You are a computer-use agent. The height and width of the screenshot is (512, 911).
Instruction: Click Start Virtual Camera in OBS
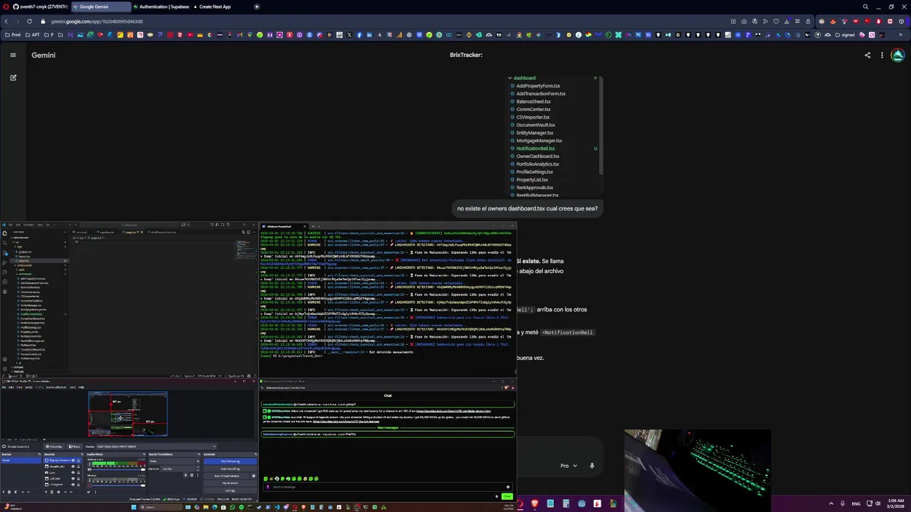pyautogui.click(x=226, y=476)
